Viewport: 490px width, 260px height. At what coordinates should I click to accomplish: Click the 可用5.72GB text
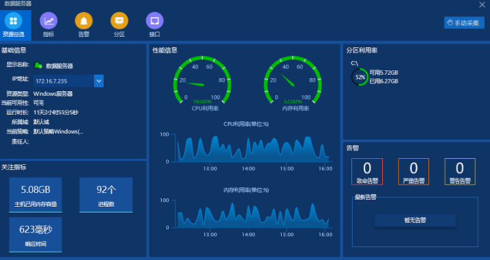tap(384, 72)
